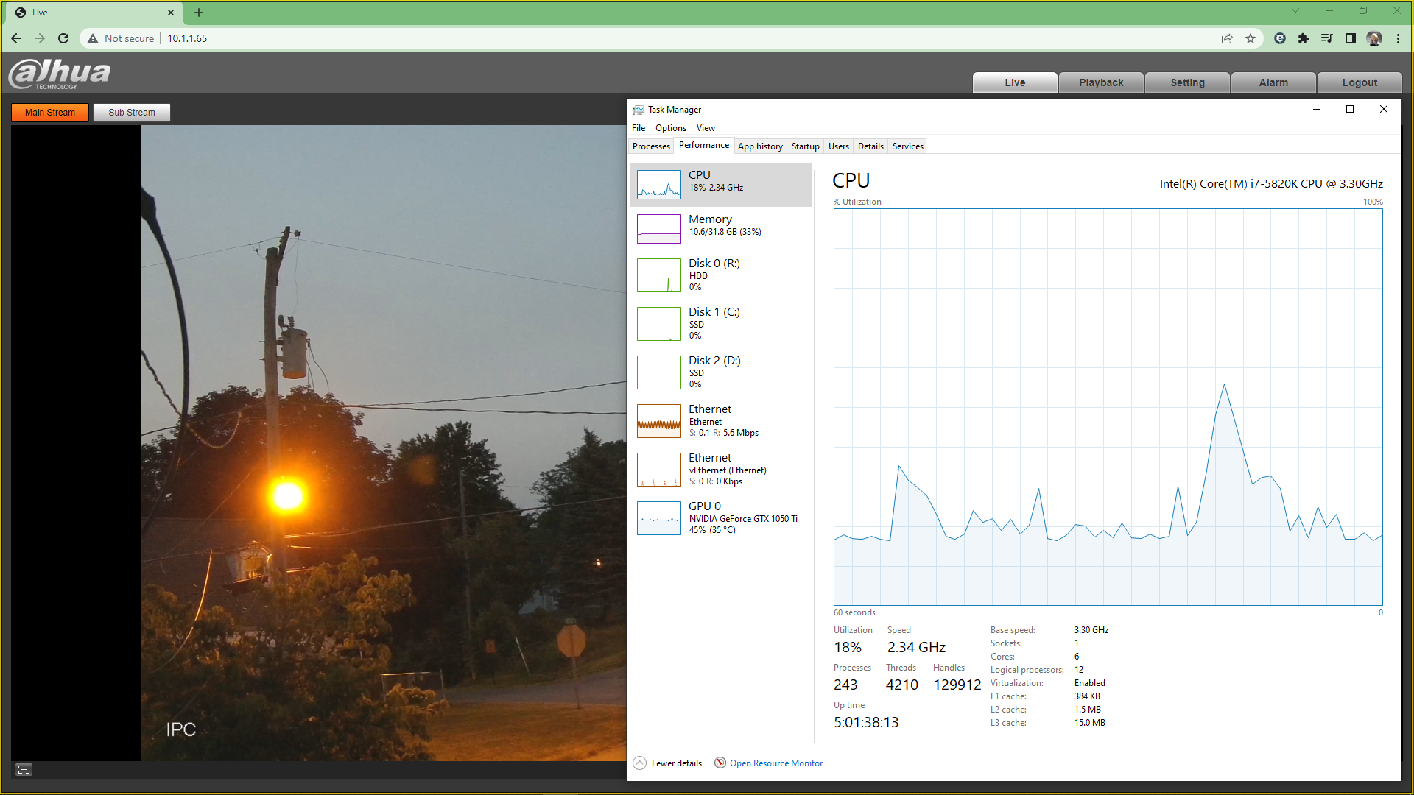Switch to App history tab
The width and height of the screenshot is (1414, 795).
coord(760,146)
